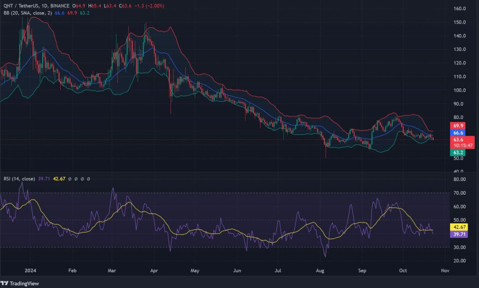The image size is (479, 288).
Task: Click the Mar label on time axis
Action: pyautogui.click(x=112, y=270)
